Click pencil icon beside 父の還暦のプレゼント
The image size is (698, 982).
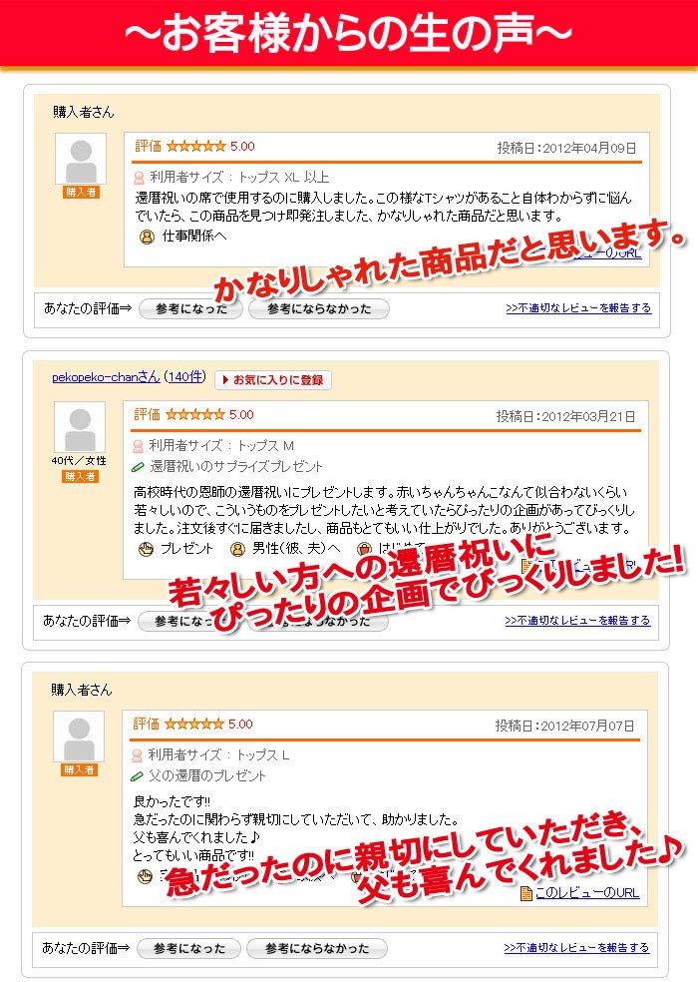coord(137,776)
